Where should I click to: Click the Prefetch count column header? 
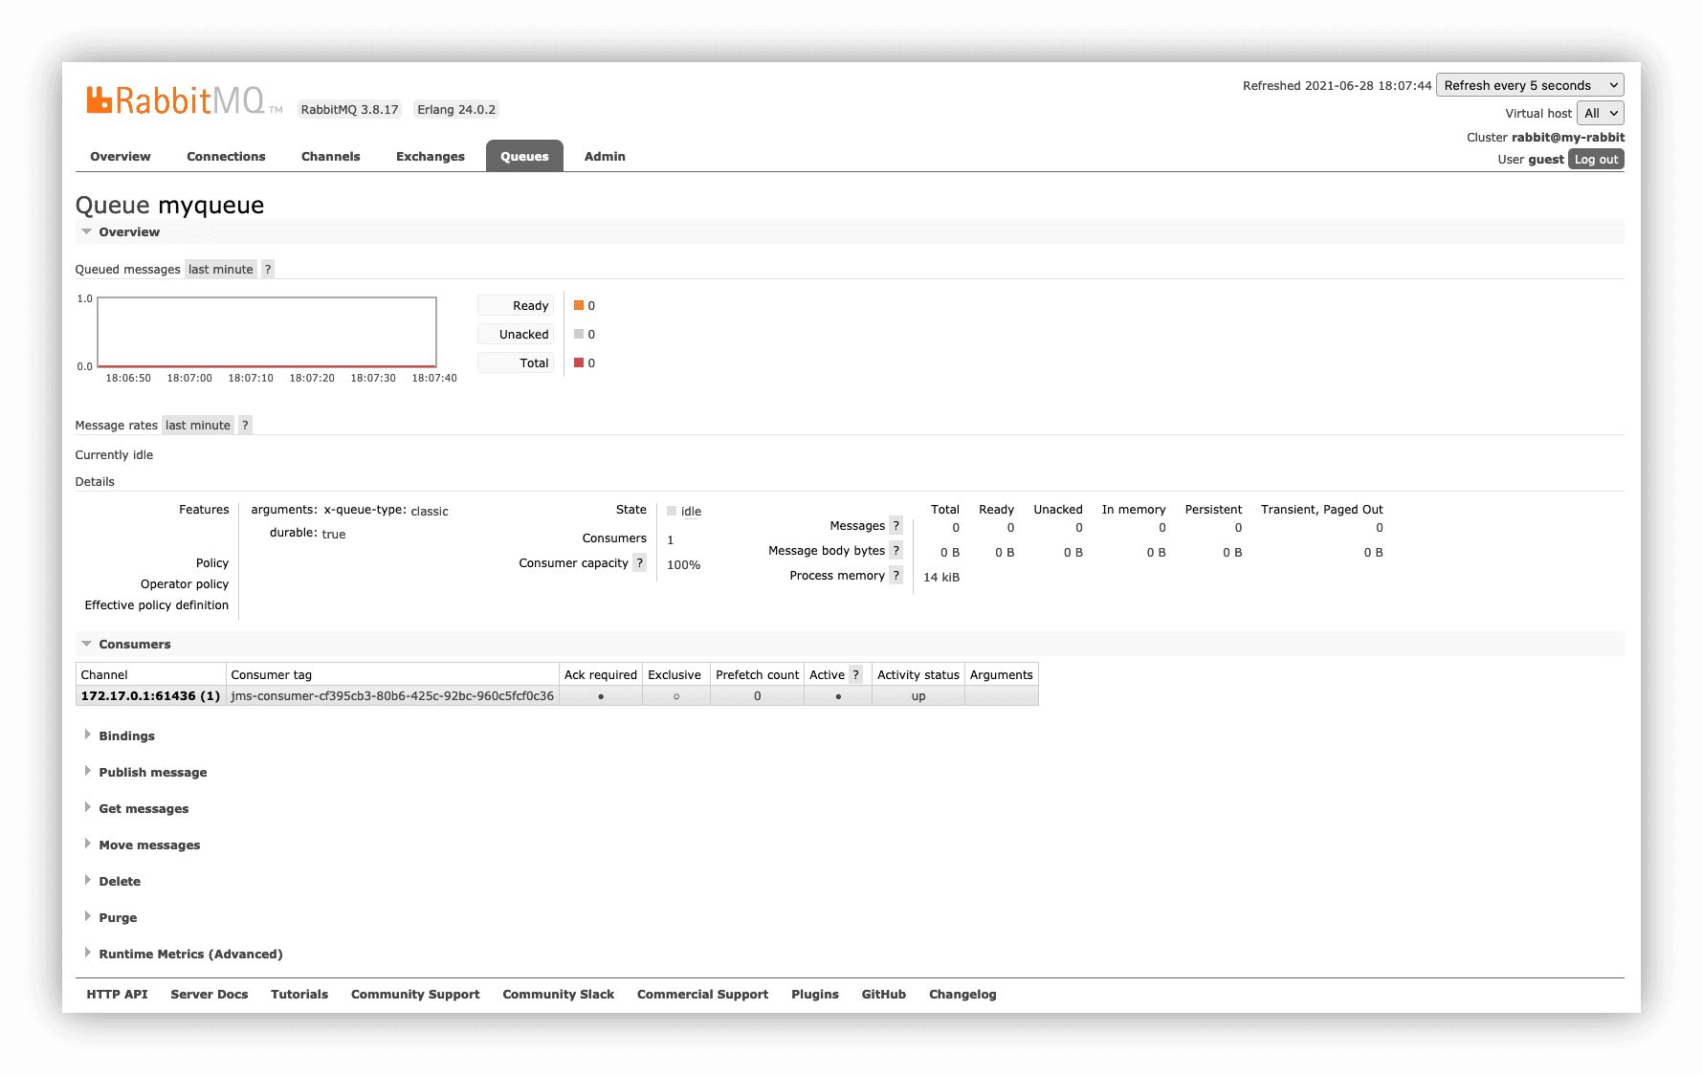758,675
